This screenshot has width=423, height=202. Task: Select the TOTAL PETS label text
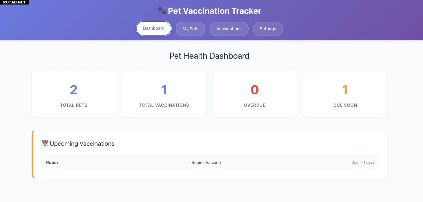[74, 105]
